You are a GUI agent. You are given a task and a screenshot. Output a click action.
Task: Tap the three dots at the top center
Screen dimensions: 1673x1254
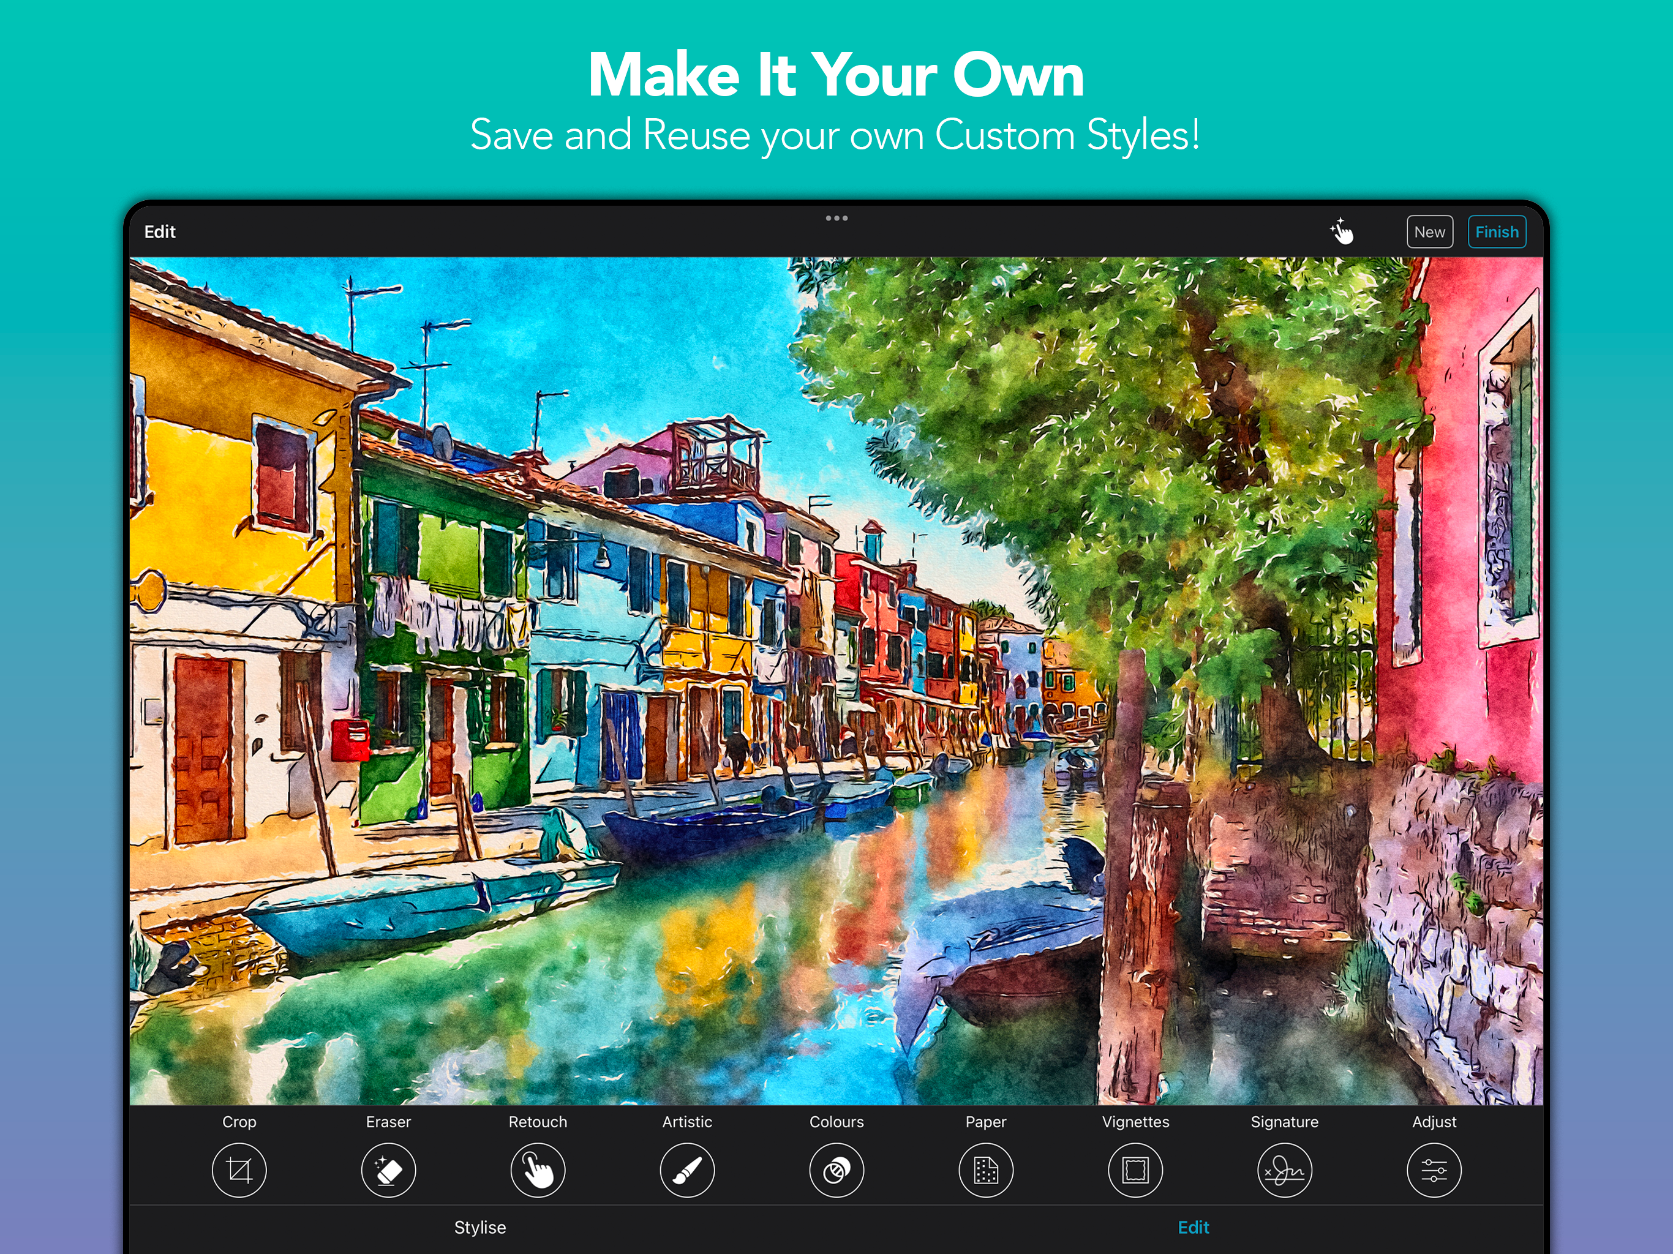(837, 218)
